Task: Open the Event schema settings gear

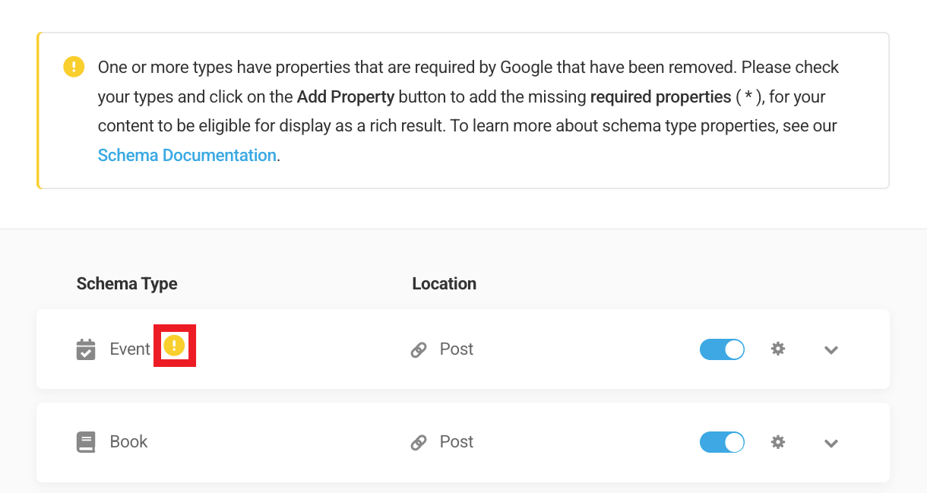Action: 777,349
